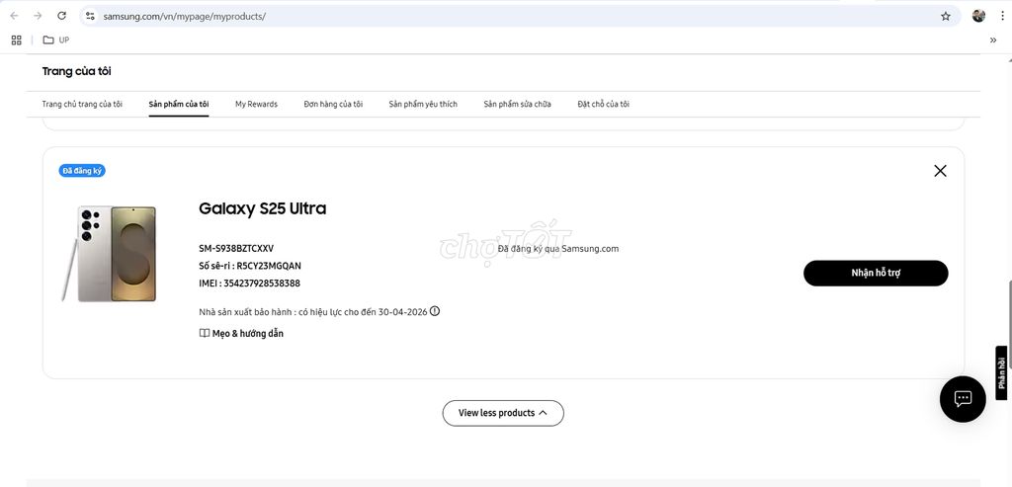Open the Chrome profile avatar
The width and height of the screenshot is (1012, 487).
click(978, 16)
